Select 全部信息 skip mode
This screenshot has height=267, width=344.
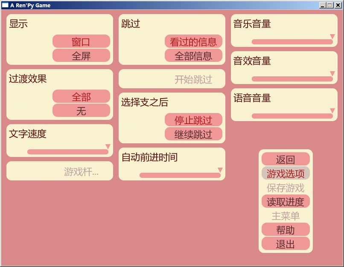click(193, 55)
